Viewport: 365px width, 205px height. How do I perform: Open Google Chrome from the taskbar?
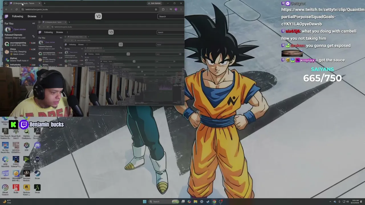tap(214, 202)
